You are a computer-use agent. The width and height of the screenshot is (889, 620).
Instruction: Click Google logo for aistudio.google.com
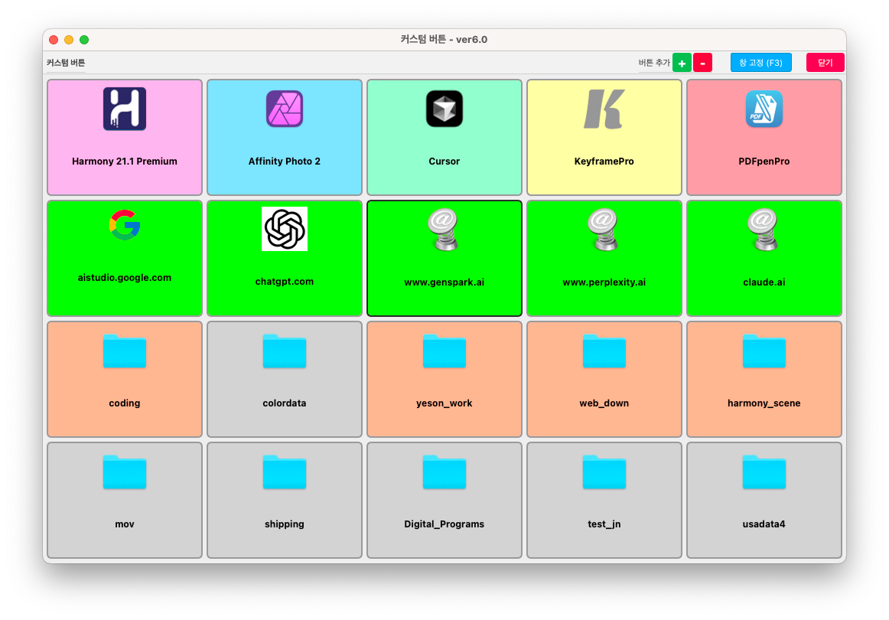[125, 225]
